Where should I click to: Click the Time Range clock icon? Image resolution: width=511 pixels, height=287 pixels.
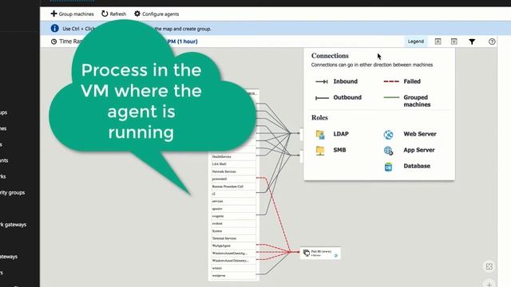tap(53, 41)
